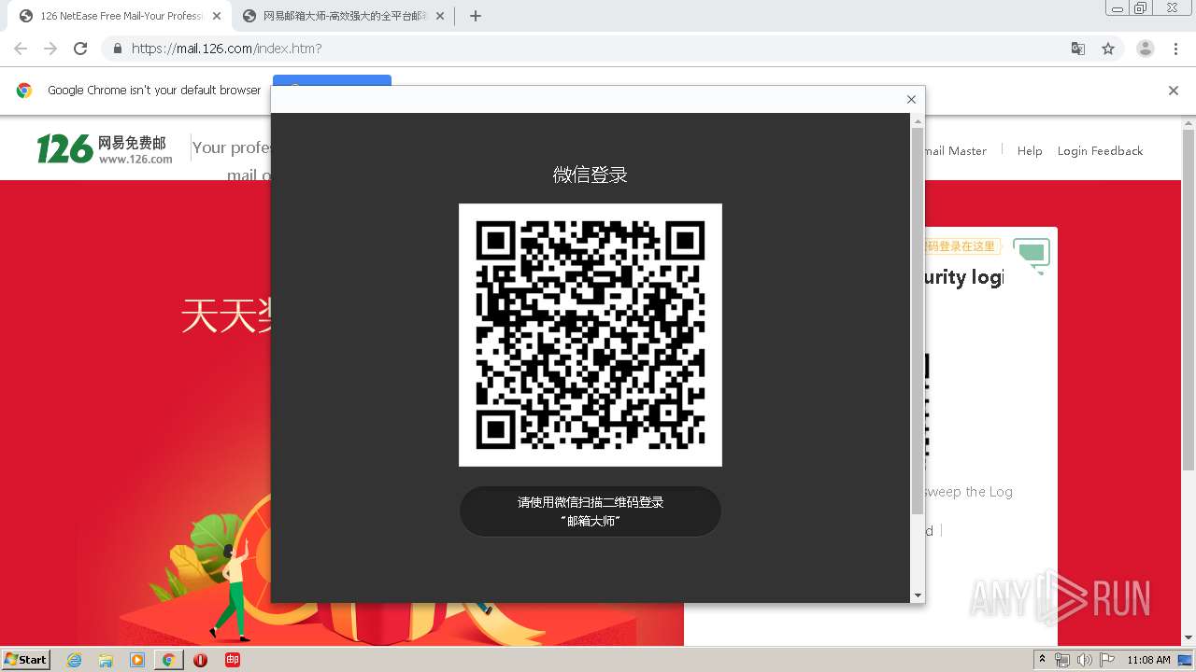Click the green chat bubble icon
The height and width of the screenshot is (672, 1196).
coord(1032,255)
